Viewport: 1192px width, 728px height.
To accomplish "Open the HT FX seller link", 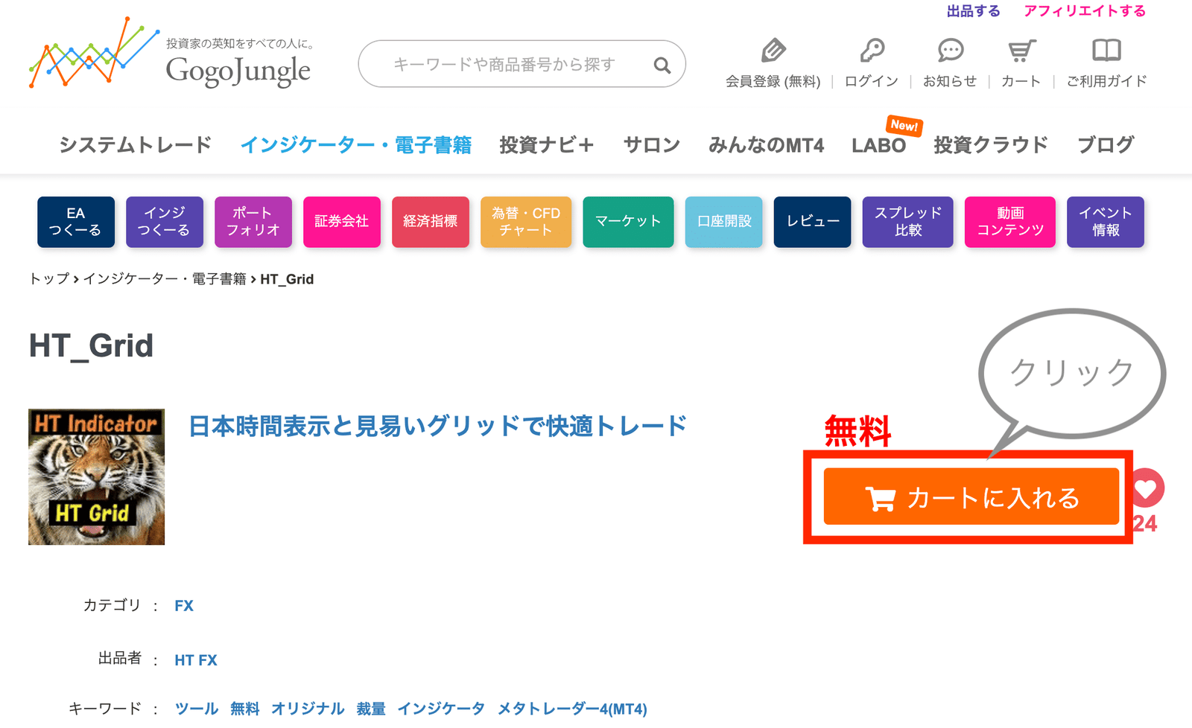I will (x=196, y=660).
